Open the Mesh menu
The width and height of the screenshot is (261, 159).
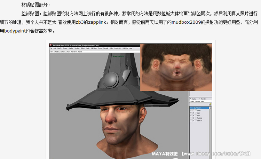[x=88, y=48]
